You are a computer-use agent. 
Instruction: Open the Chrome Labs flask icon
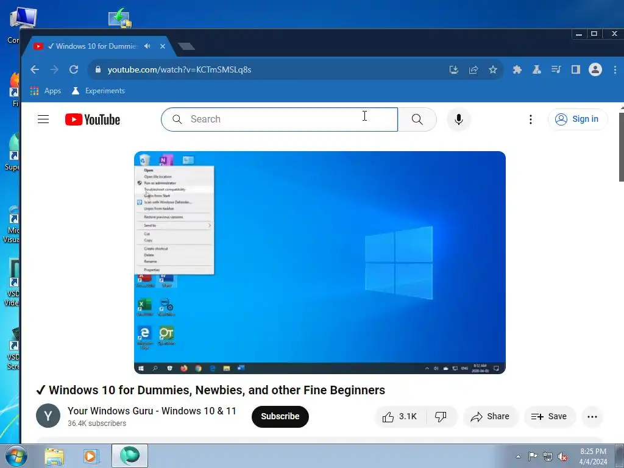click(x=536, y=70)
